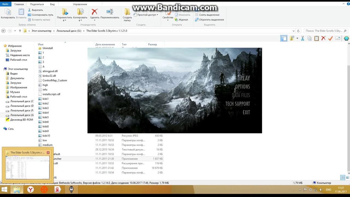Click Локальный диск (G:) breadcrumb
Screen dimensions: 350x197
point(69,31)
